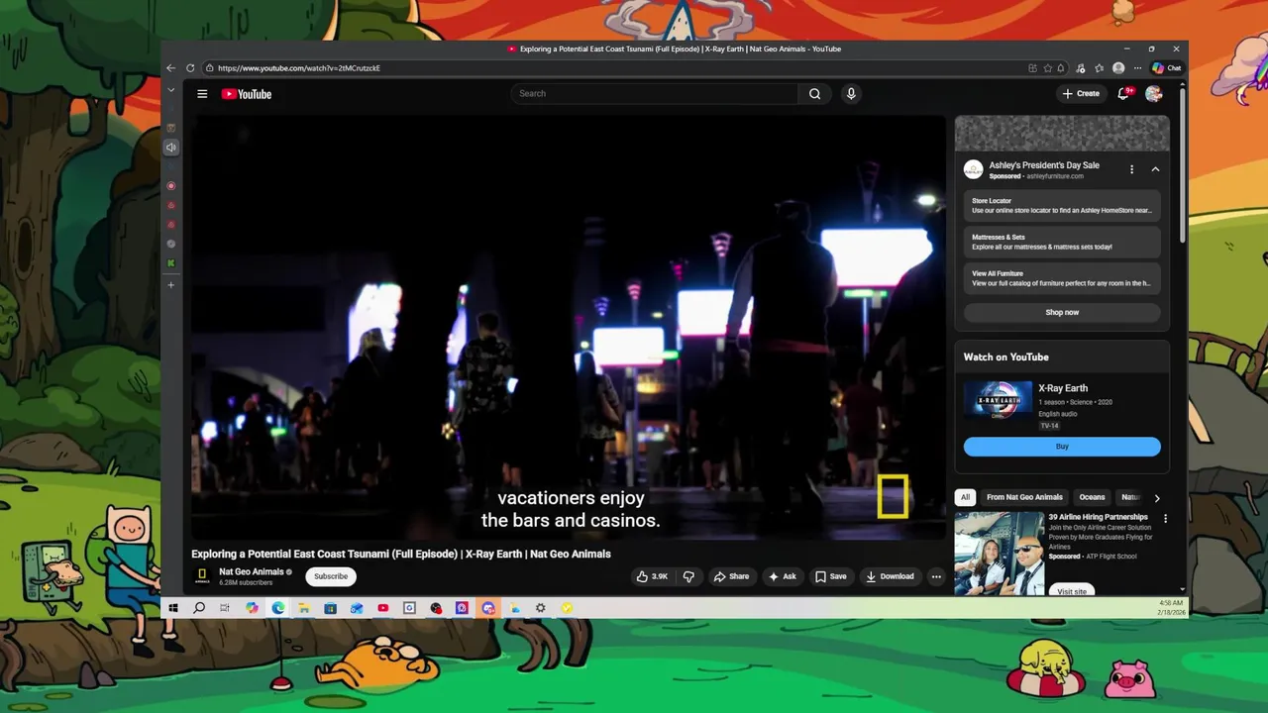This screenshot has height=713, width=1268.
Task: Buy X-Ray Earth season
Action: click(1062, 447)
